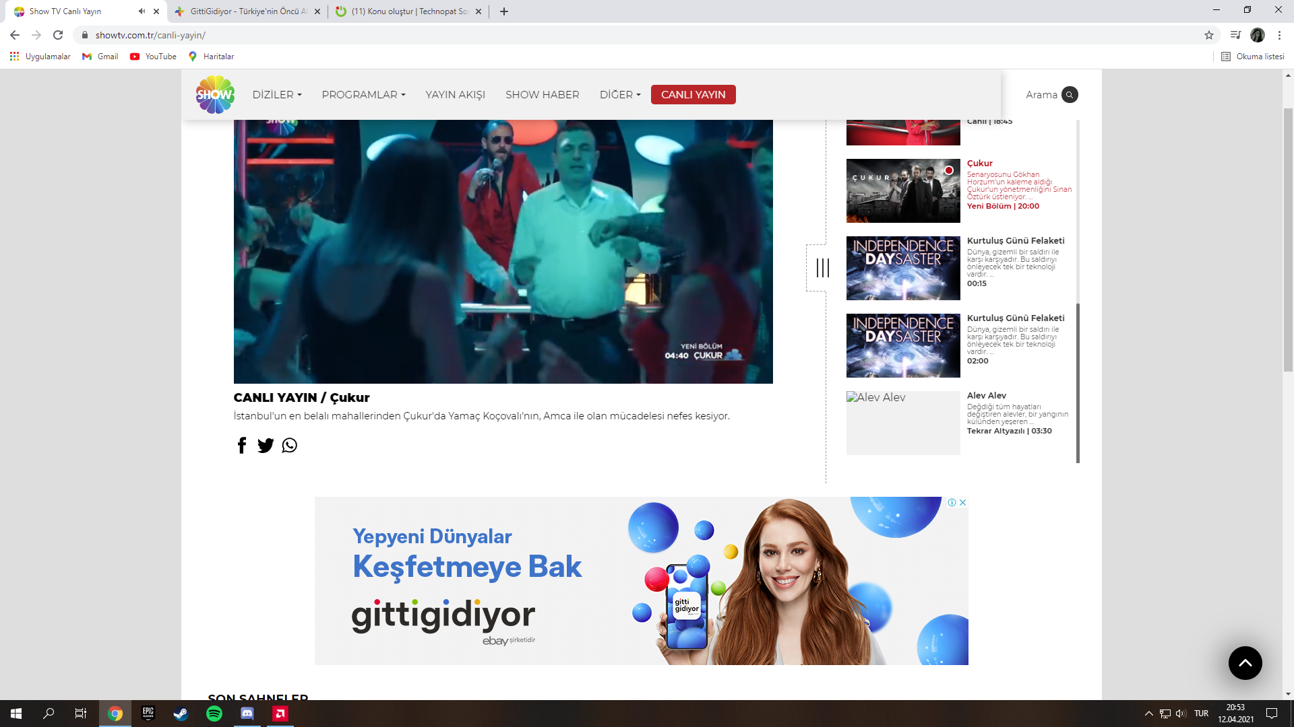This screenshot has height=727, width=1294.
Task: Close the GittiGidiyor ad with X
Action: 963,503
